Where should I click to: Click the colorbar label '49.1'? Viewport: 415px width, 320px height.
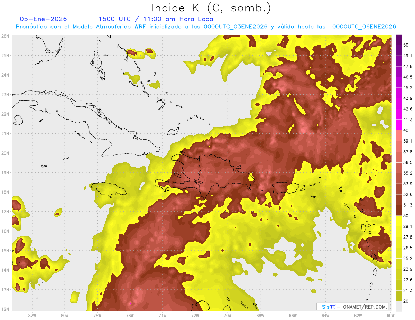(408, 56)
